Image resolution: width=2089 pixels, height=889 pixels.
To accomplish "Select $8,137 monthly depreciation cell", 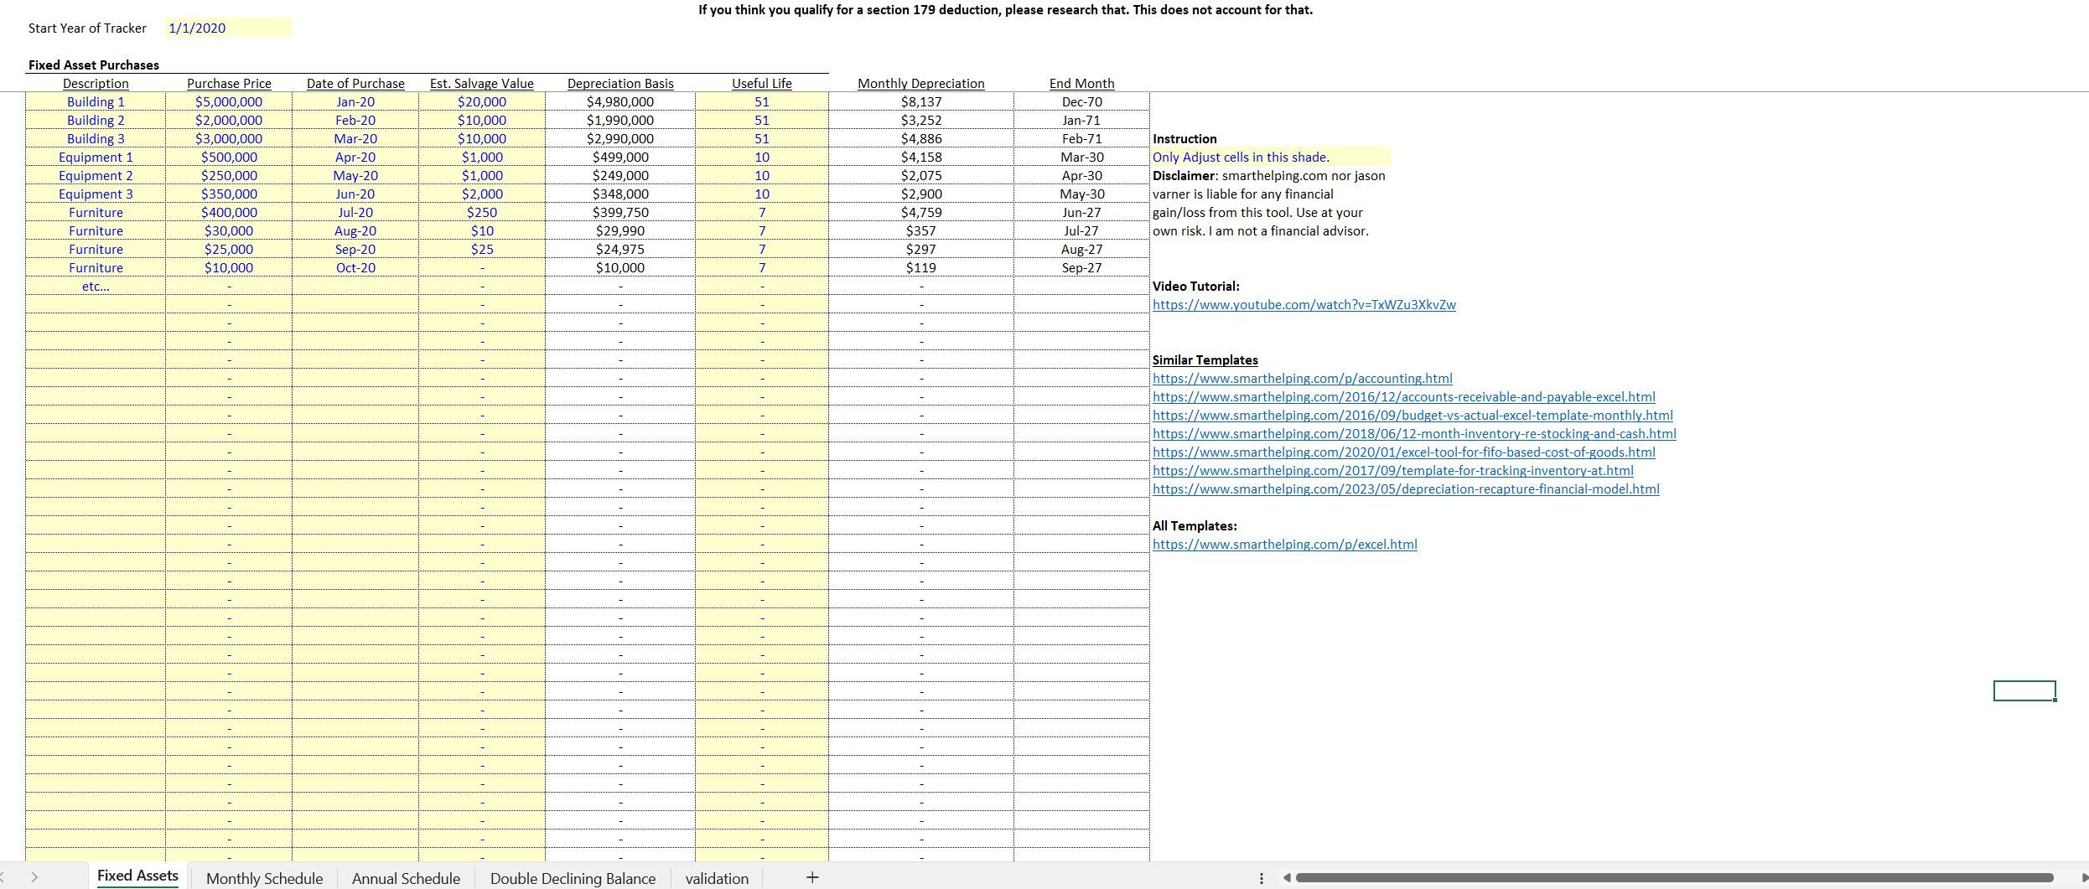I will point(921,102).
